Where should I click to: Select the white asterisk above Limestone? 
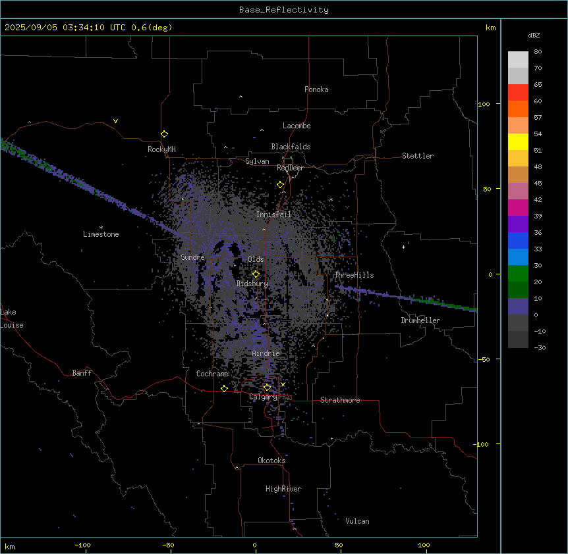101,227
